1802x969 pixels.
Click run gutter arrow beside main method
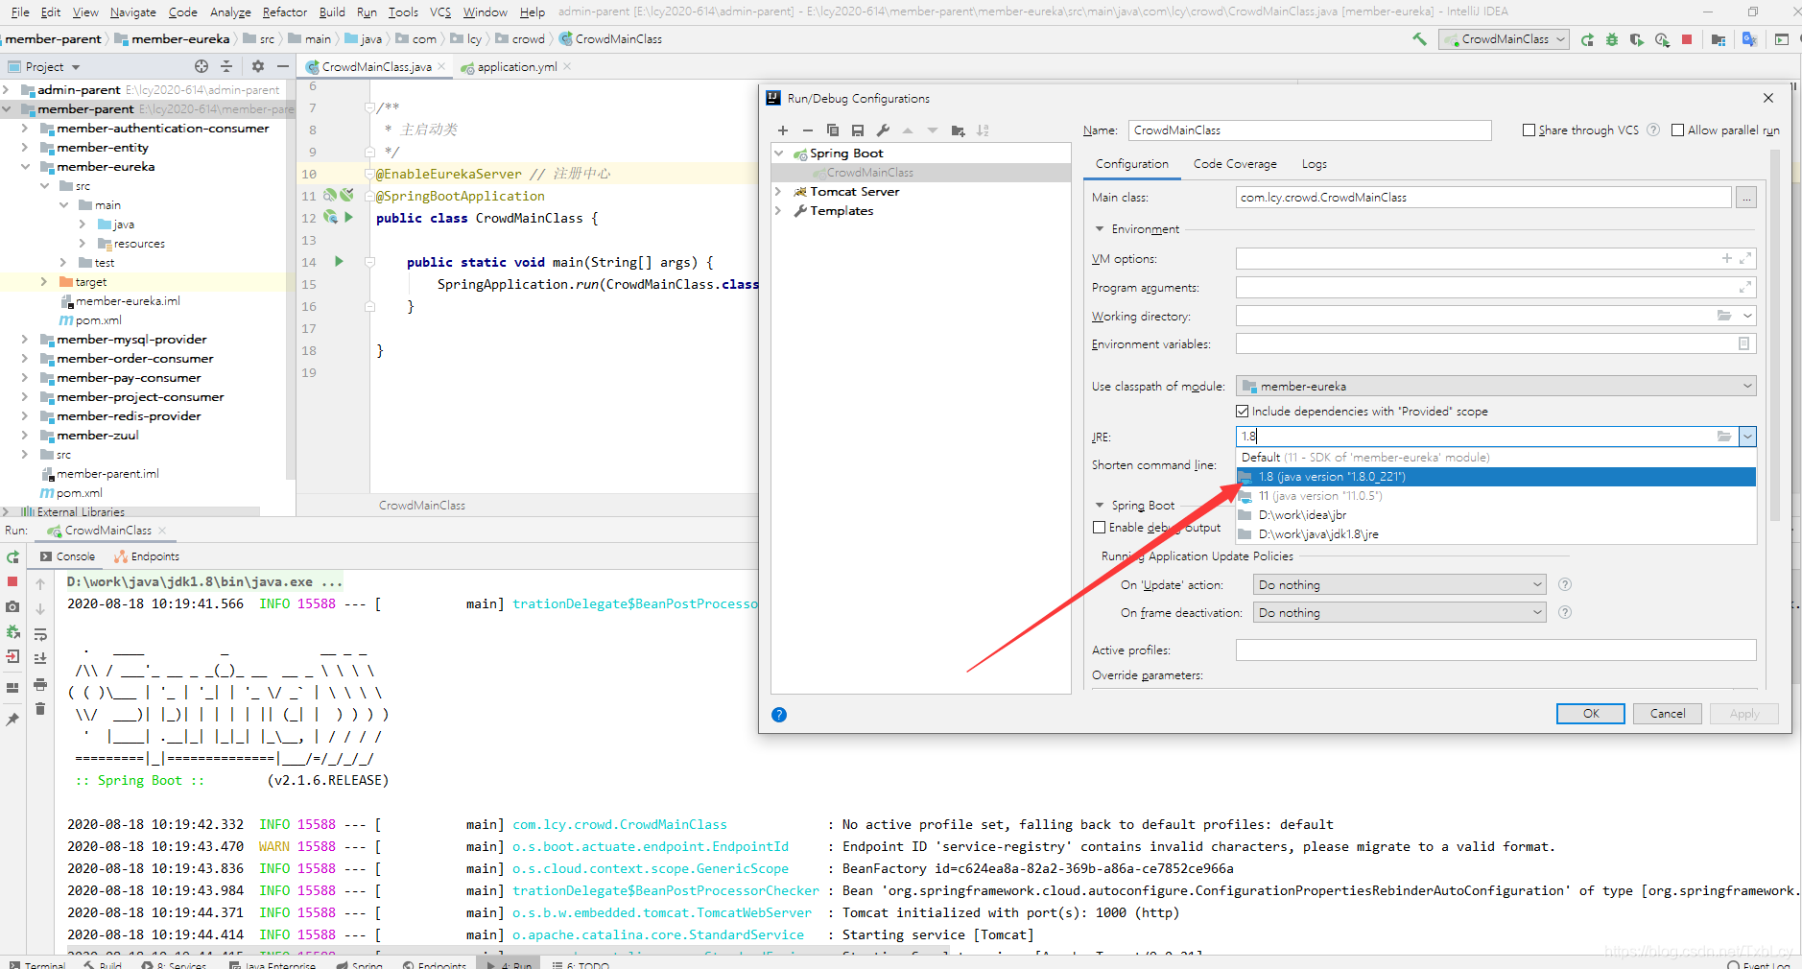[339, 261]
